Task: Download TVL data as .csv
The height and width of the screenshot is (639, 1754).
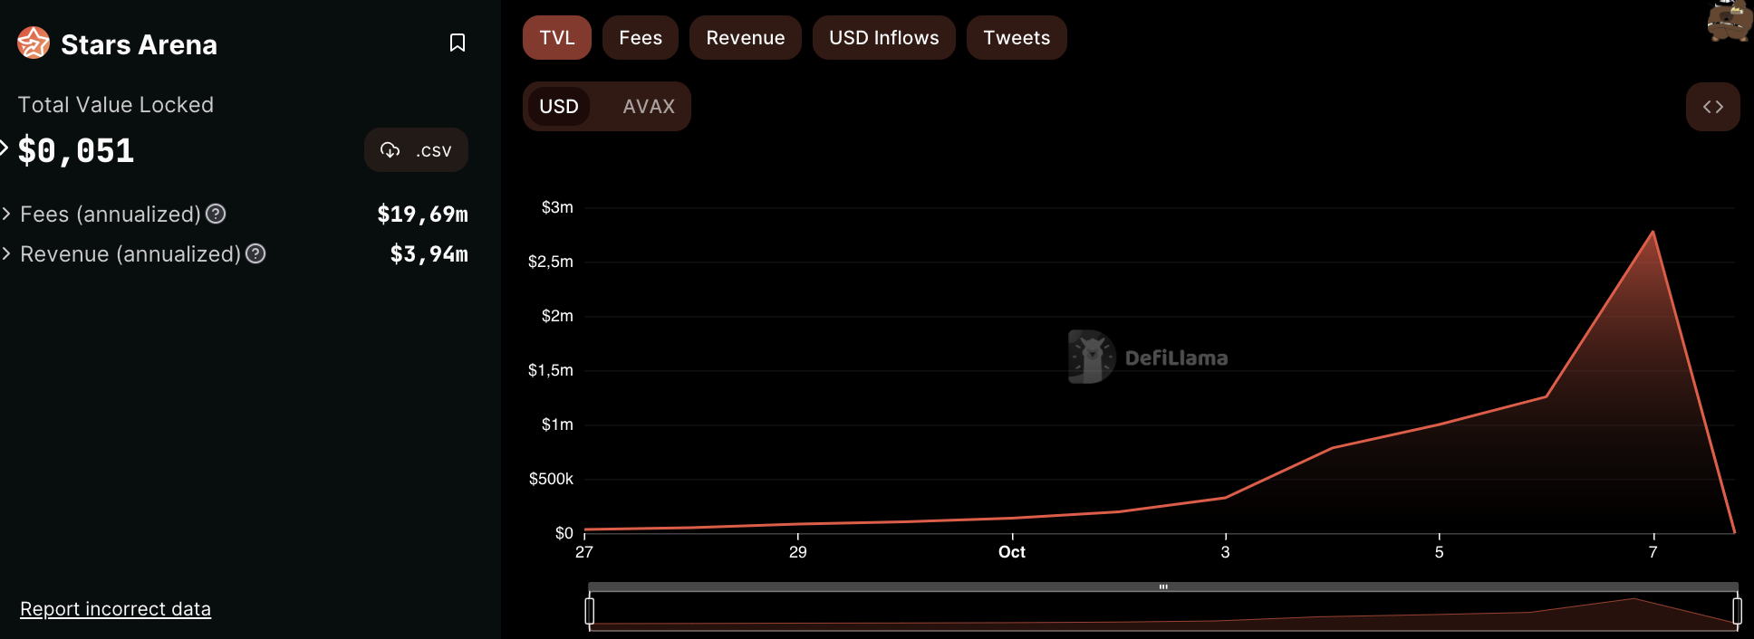Action: coord(416,150)
